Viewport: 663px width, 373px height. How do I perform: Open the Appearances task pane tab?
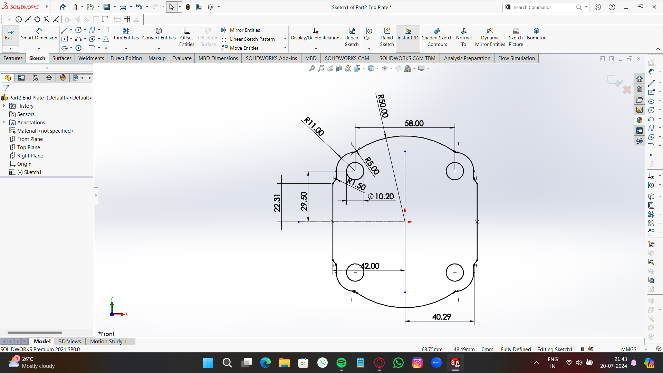pyautogui.click(x=640, y=120)
